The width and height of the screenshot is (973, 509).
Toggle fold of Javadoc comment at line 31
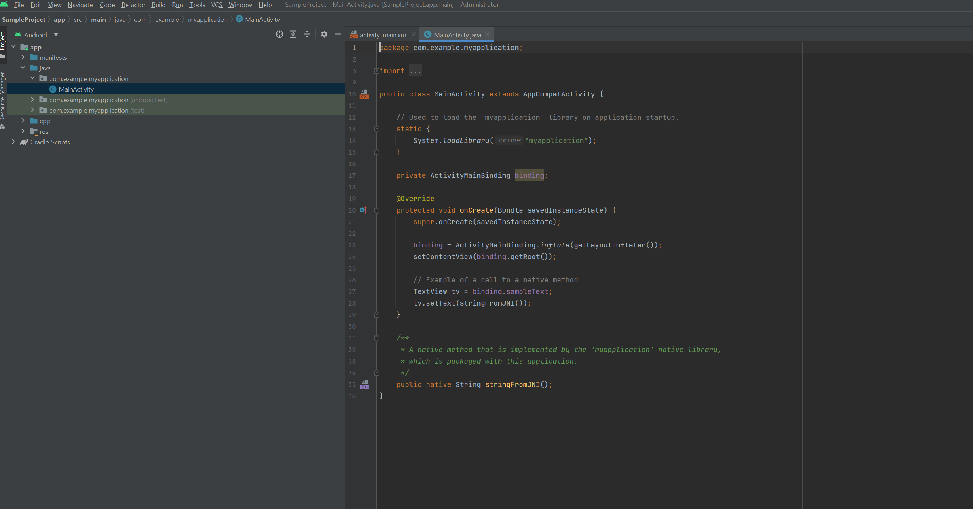[377, 338]
